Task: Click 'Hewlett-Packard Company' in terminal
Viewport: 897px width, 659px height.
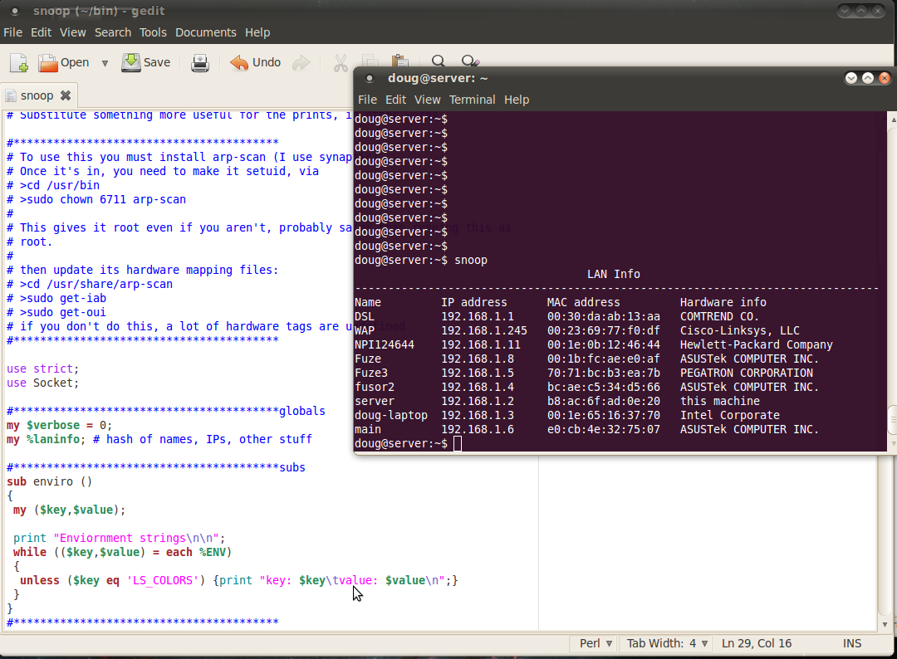Action: pos(757,344)
